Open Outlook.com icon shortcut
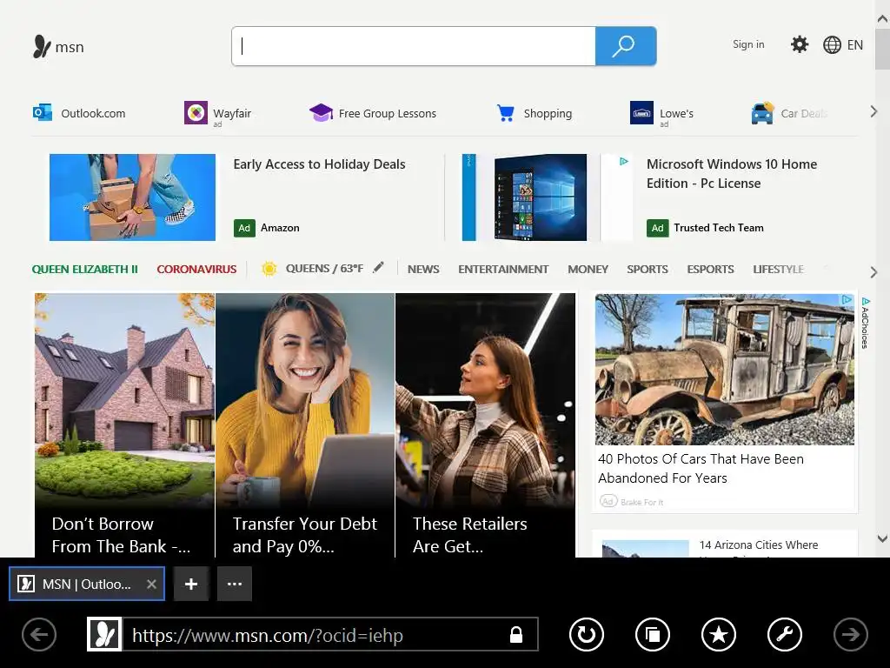This screenshot has height=668, width=890. pos(43,112)
